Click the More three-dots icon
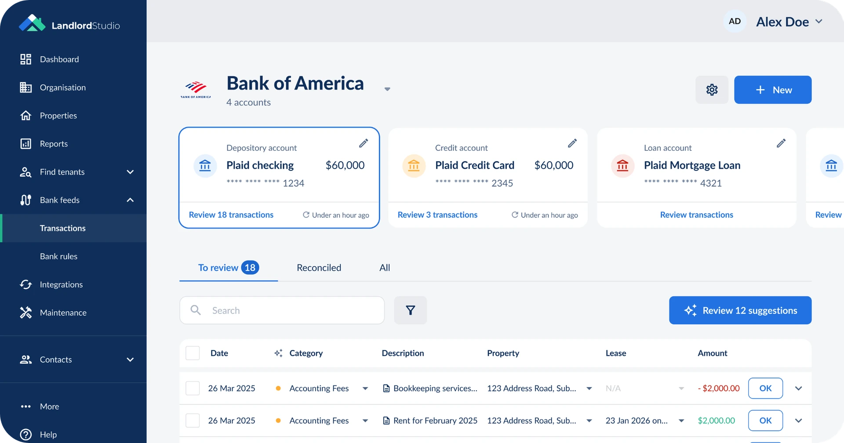This screenshot has width=844, height=443. tap(26, 407)
